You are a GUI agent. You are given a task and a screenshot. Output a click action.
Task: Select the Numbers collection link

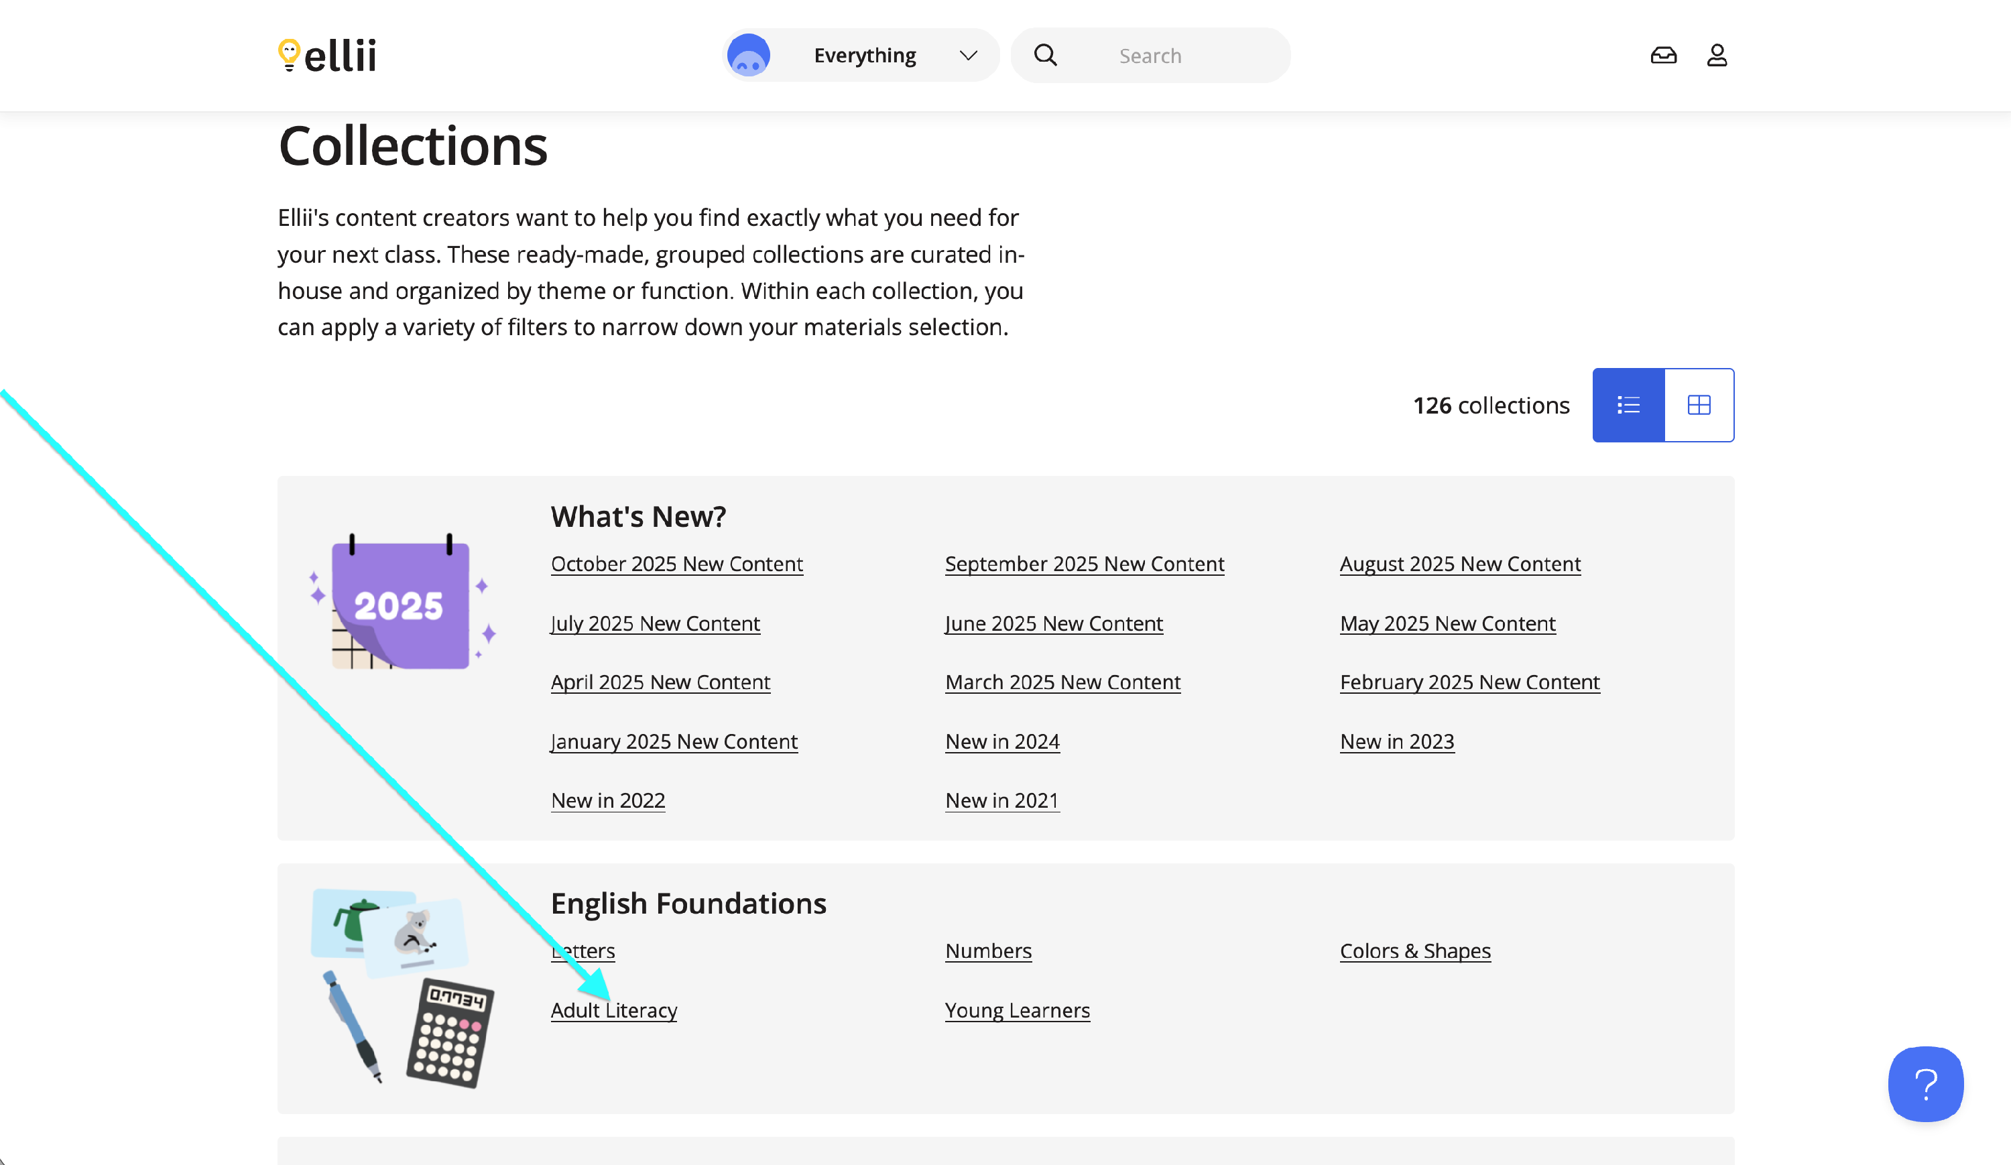988,951
